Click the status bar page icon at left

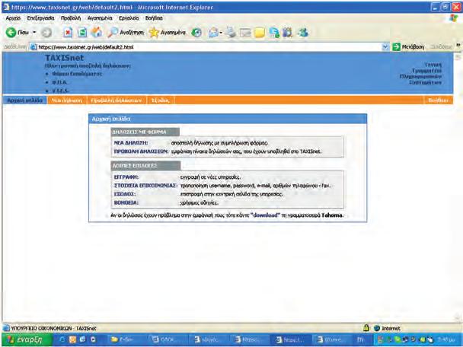pyautogui.click(x=6, y=328)
